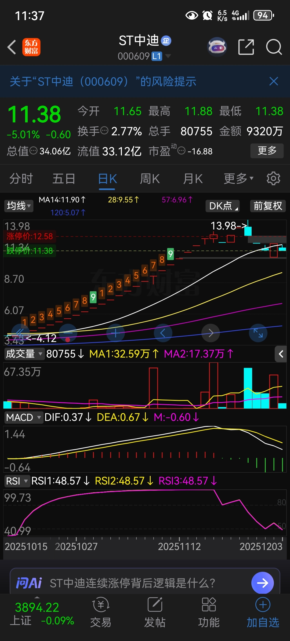Tap the battery 94 status indicator
This screenshot has height=641, width=290.
click(x=264, y=15)
